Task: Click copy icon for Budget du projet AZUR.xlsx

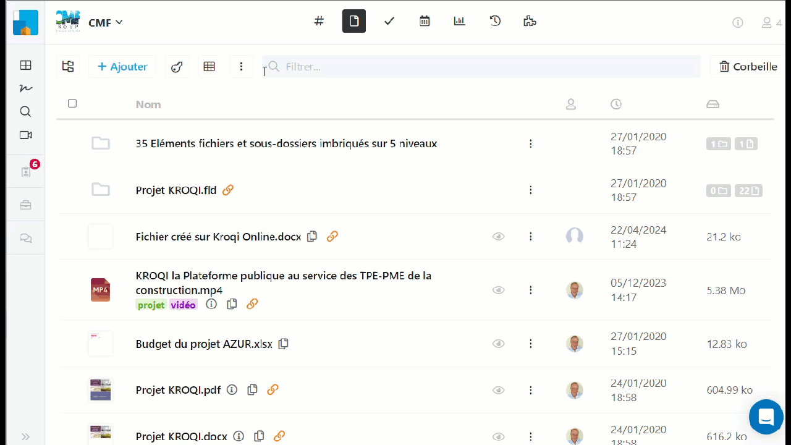Action: pos(284,344)
